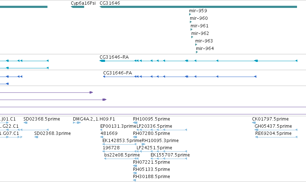Select the CK01797.5prime arrow feature
Viewport: 306px width, 182px height.
pos(254,123)
